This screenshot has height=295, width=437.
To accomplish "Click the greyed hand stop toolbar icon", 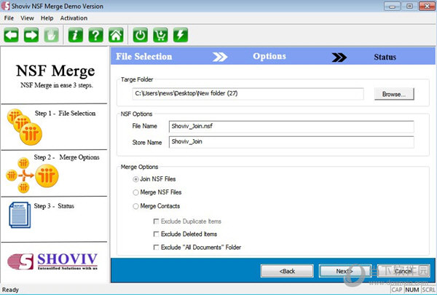I will pyautogui.click(x=51, y=35).
